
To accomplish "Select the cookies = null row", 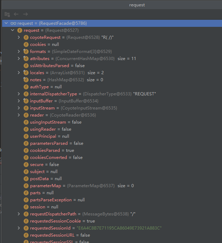I will (112, 45).
